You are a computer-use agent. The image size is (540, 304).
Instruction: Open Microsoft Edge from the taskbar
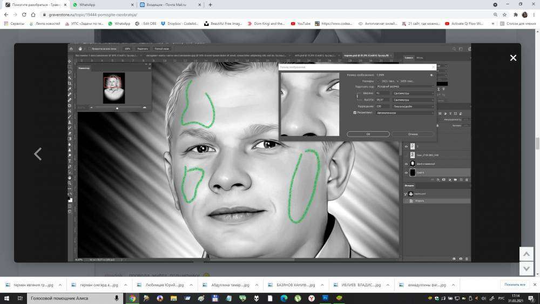point(284,298)
